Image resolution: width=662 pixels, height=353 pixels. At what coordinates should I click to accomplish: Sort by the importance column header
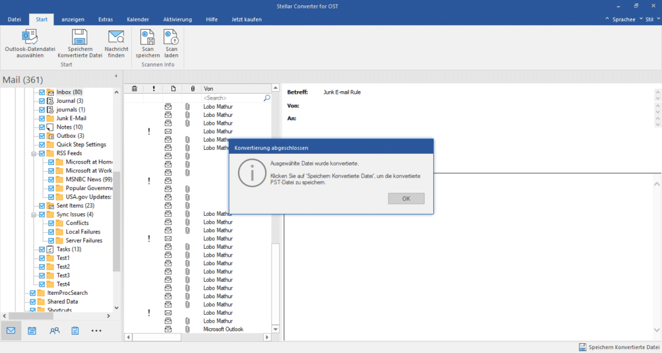154,88
